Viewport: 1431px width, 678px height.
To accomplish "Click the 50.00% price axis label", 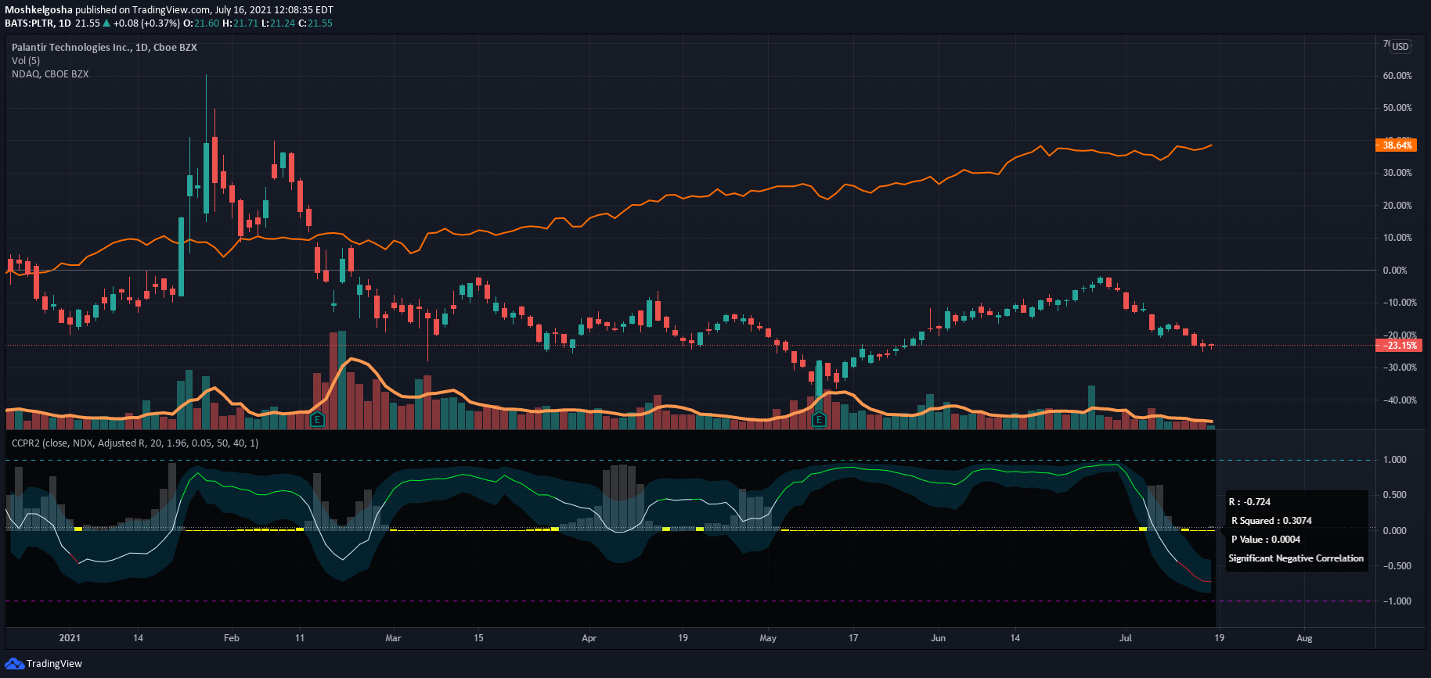I will pos(1397,108).
